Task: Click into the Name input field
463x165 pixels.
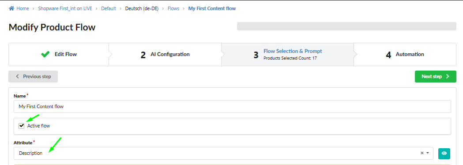Action: click(233, 107)
